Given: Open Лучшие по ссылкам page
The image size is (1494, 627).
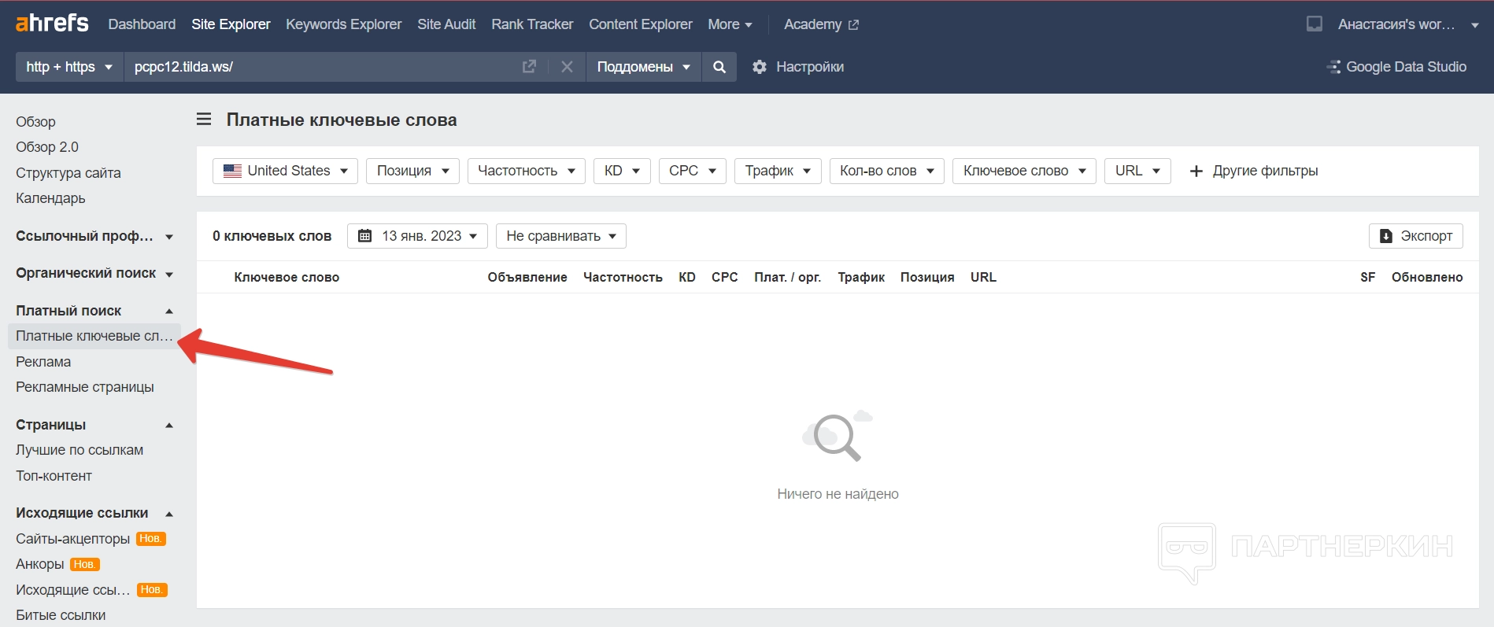Looking at the screenshot, I should pyautogui.click(x=80, y=450).
